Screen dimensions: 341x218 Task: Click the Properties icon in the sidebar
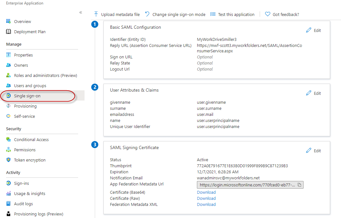coord(9,55)
